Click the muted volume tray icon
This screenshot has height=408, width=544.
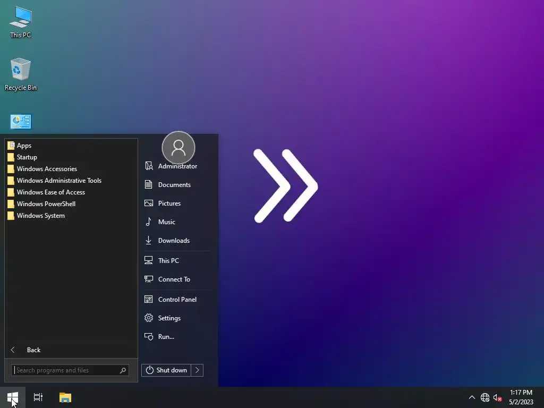click(497, 397)
